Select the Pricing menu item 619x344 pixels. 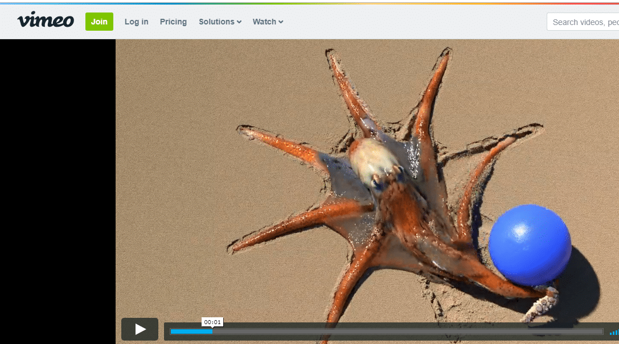[173, 22]
